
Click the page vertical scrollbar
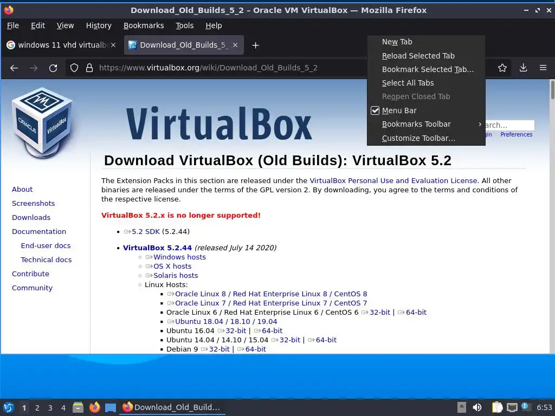pos(552,216)
